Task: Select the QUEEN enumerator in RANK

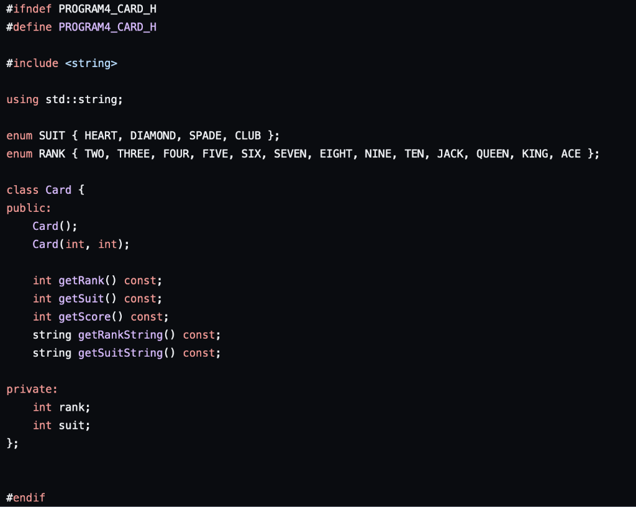Action: tap(493, 153)
